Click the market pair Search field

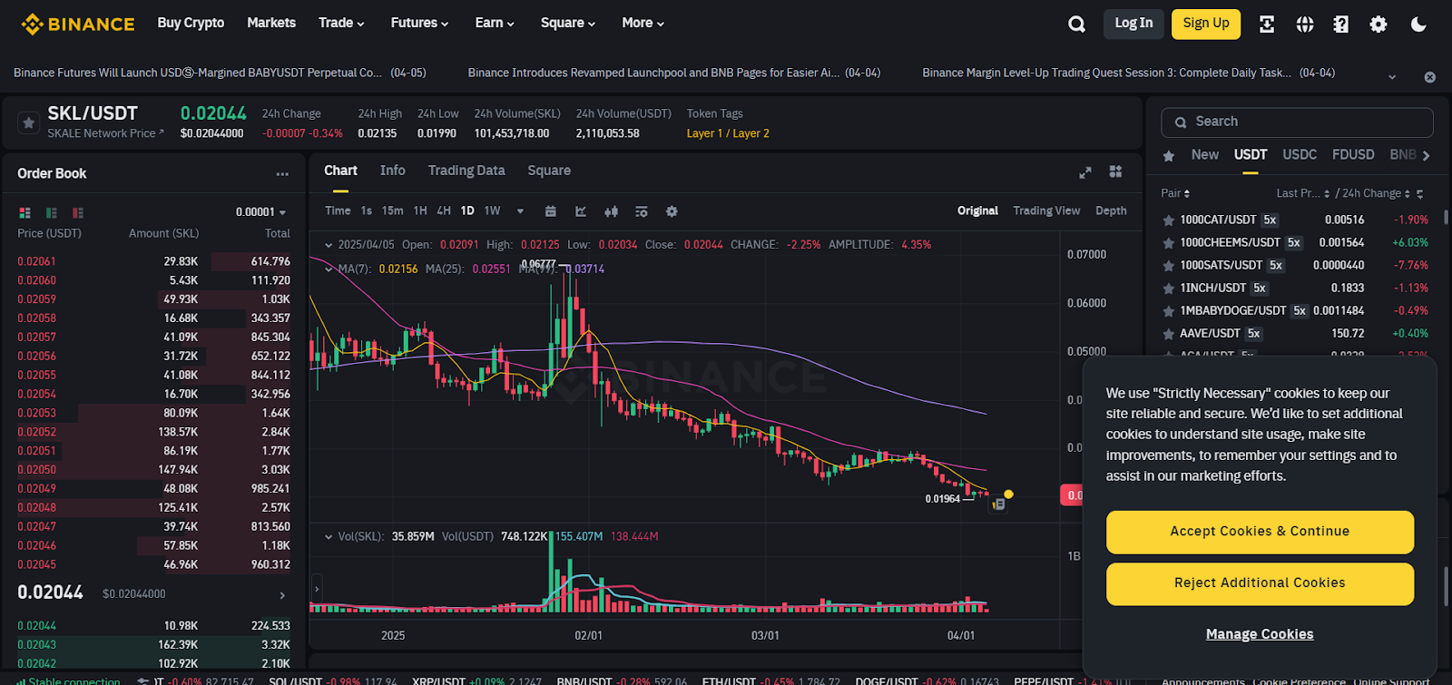pos(1297,122)
